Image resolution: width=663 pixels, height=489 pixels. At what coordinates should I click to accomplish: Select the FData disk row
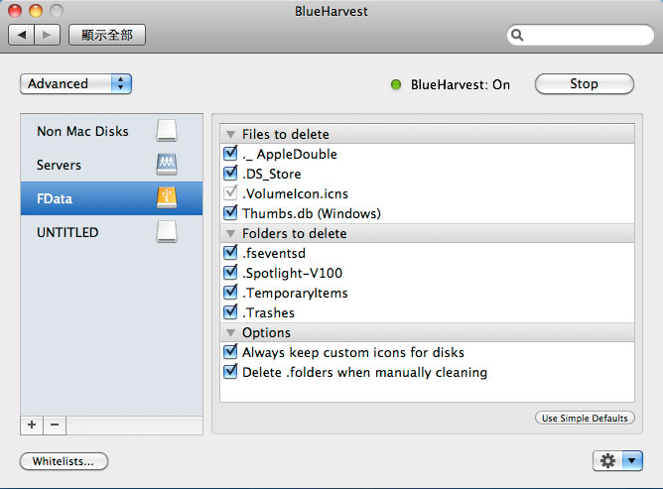(111, 198)
